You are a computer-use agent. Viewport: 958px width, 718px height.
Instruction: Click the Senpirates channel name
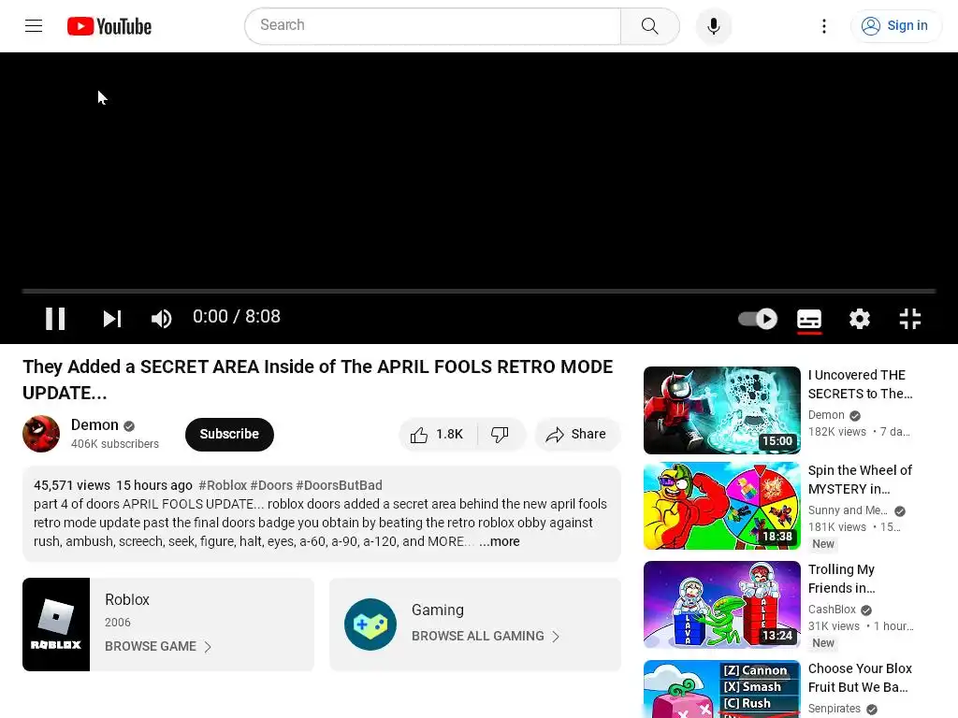click(834, 709)
